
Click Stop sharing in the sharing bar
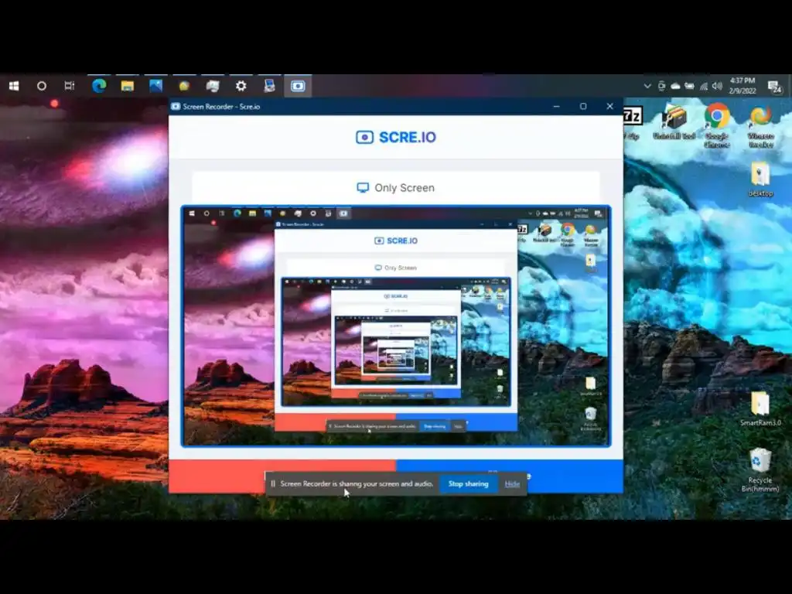(468, 484)
